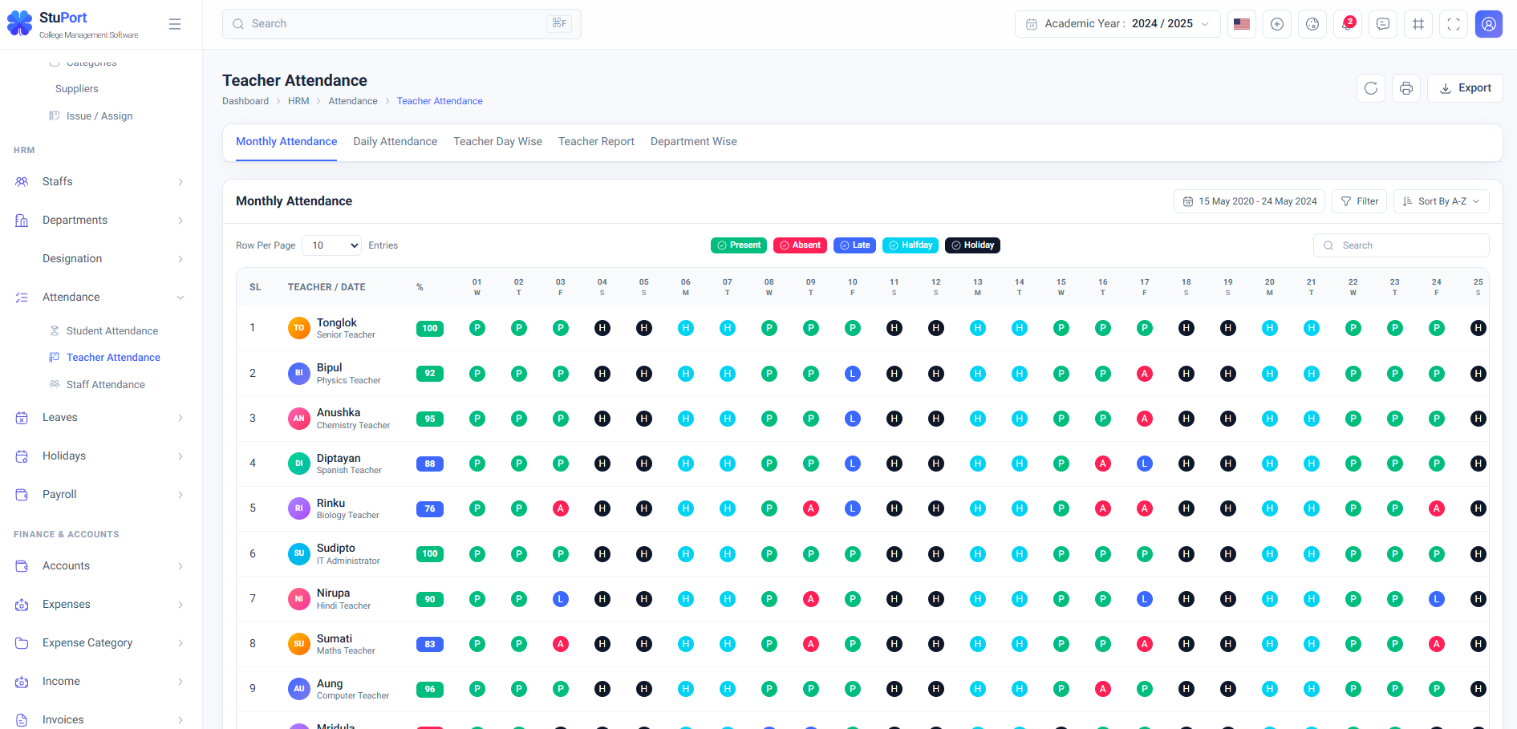Click Sumati's 83 percentage badge
Viewport: 1517px width, 729px height.
coord(430,644)
